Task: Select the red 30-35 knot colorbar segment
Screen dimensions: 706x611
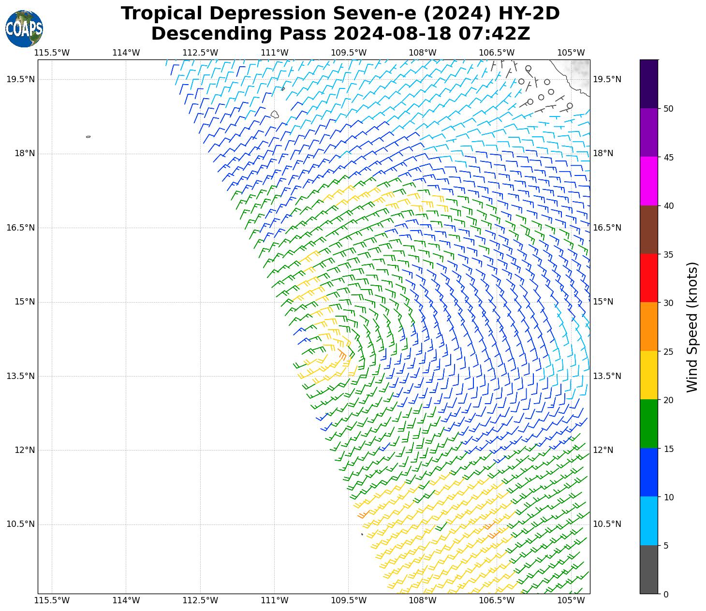Action: coord(648,278)
